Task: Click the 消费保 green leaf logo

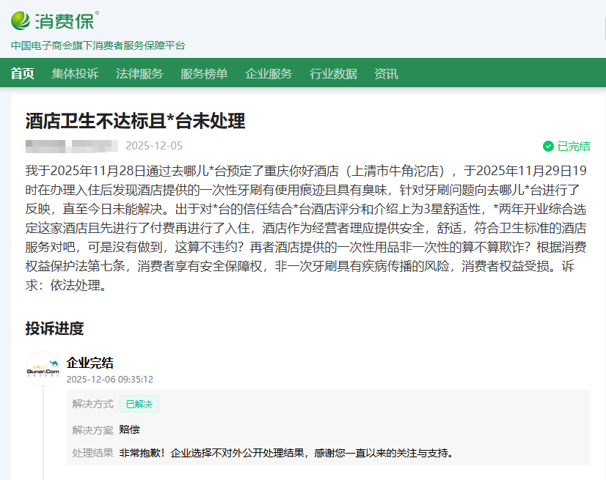Action: (22, 20)
